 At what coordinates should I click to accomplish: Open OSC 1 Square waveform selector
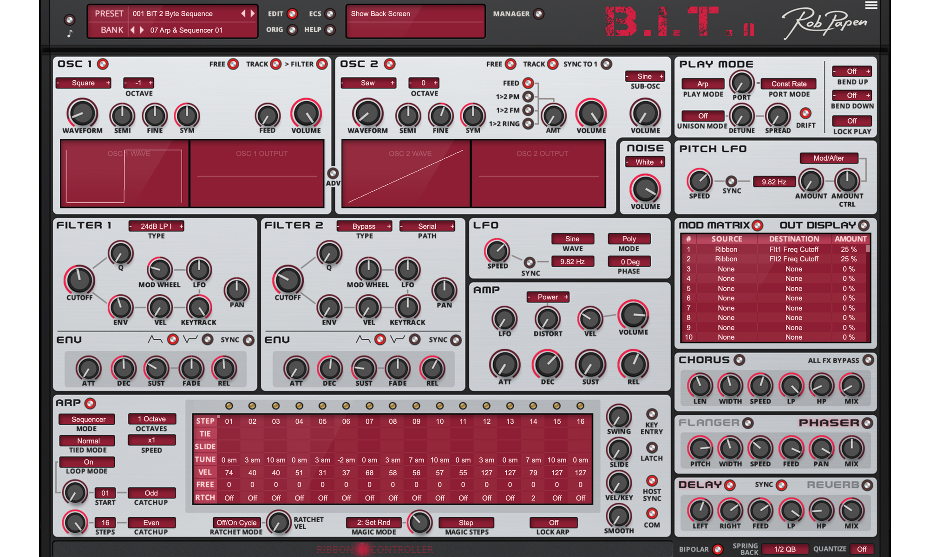click(84, 83)
